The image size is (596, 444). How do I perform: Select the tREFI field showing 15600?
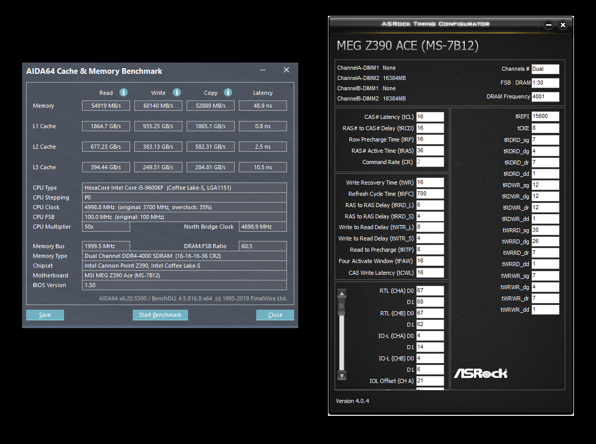pyautogui.click(x=545, y=116)
